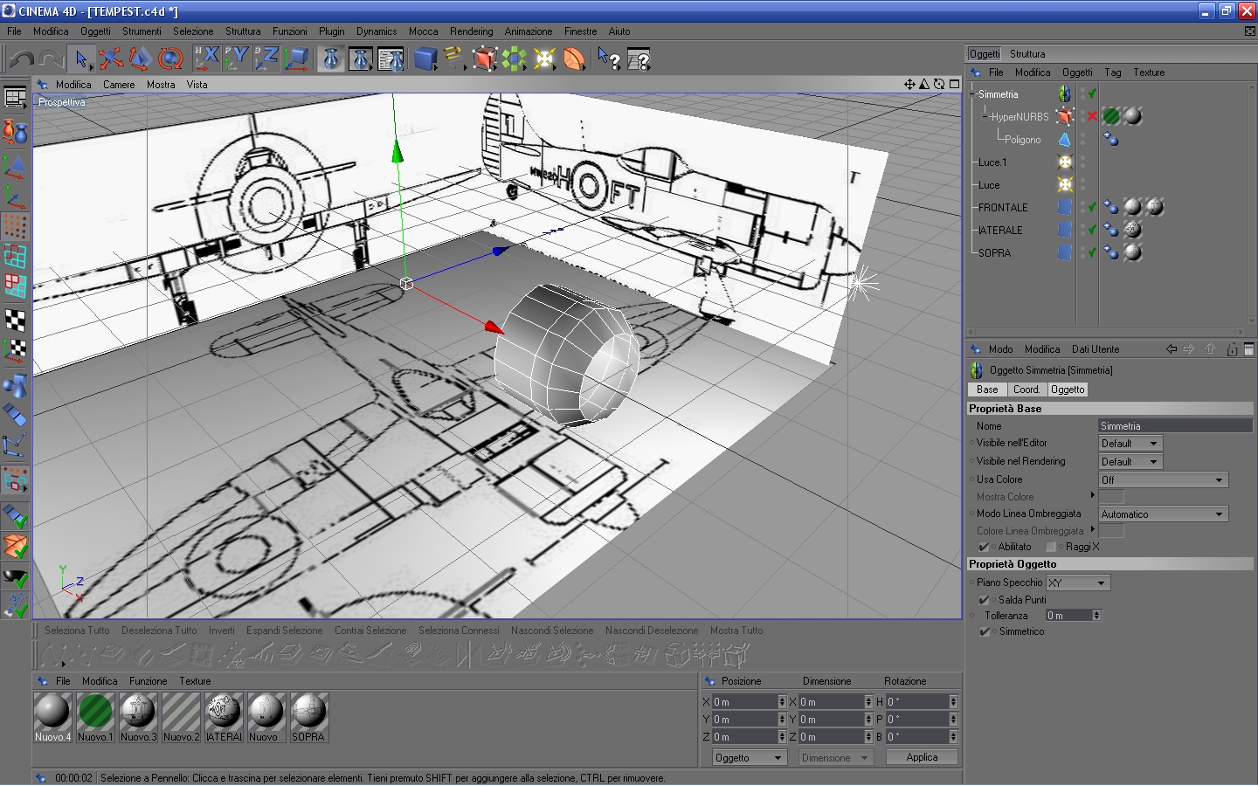
Task: Open the Visibile nel Rendering dropdown
Action: click(1130, 462)
